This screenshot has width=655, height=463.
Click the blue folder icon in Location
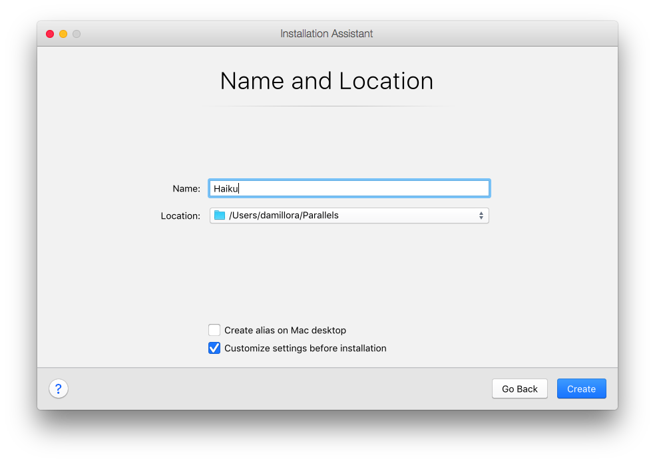pos(220,216)
